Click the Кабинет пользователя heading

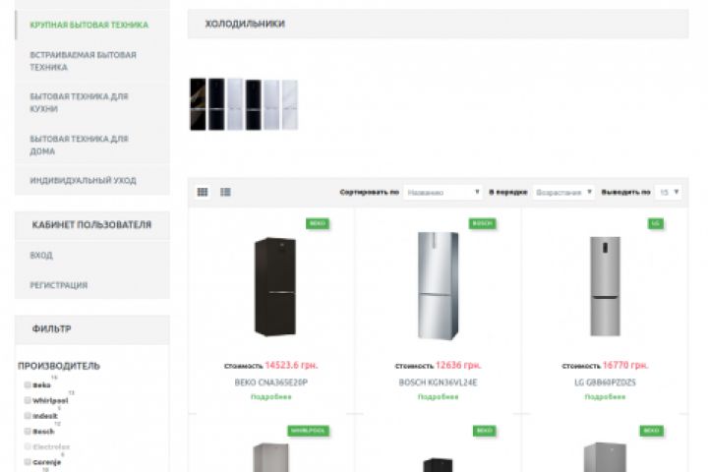click(91, 225)
